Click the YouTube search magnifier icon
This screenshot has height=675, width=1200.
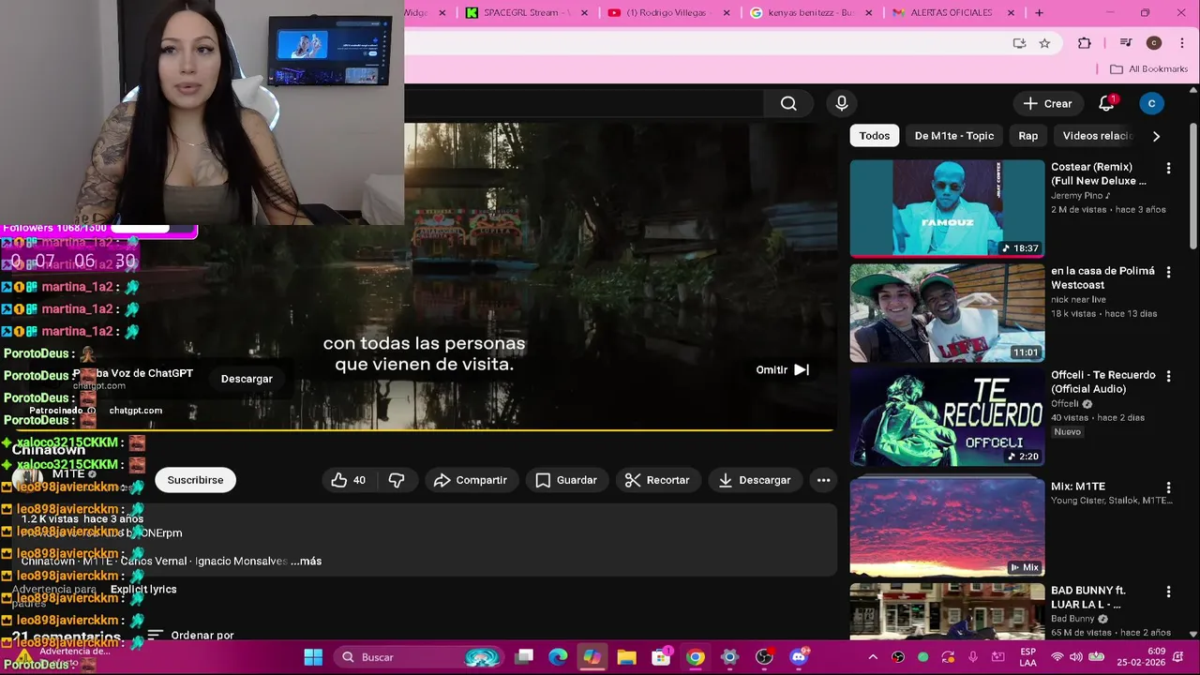coord(788,103)
